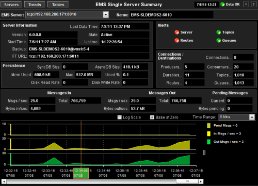Click the green Topics alert indicator

click(x=218, y=32)
